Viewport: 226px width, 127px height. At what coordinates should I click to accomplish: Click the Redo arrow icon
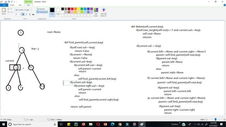(12, 2)
